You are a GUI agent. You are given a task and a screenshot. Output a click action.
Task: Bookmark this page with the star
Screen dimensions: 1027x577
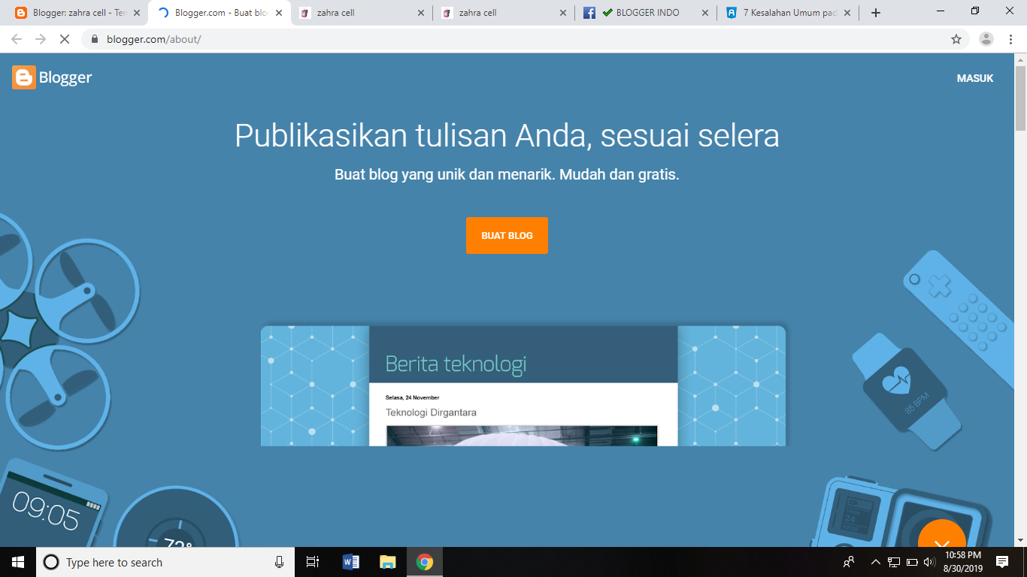(x=956, y=39)
